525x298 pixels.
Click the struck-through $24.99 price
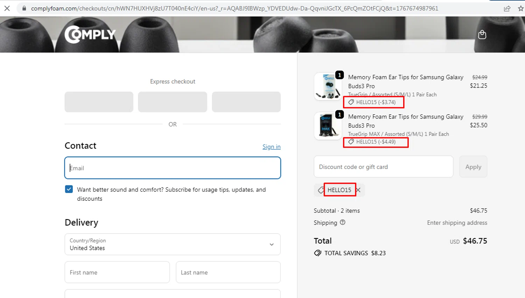(479, 77)
